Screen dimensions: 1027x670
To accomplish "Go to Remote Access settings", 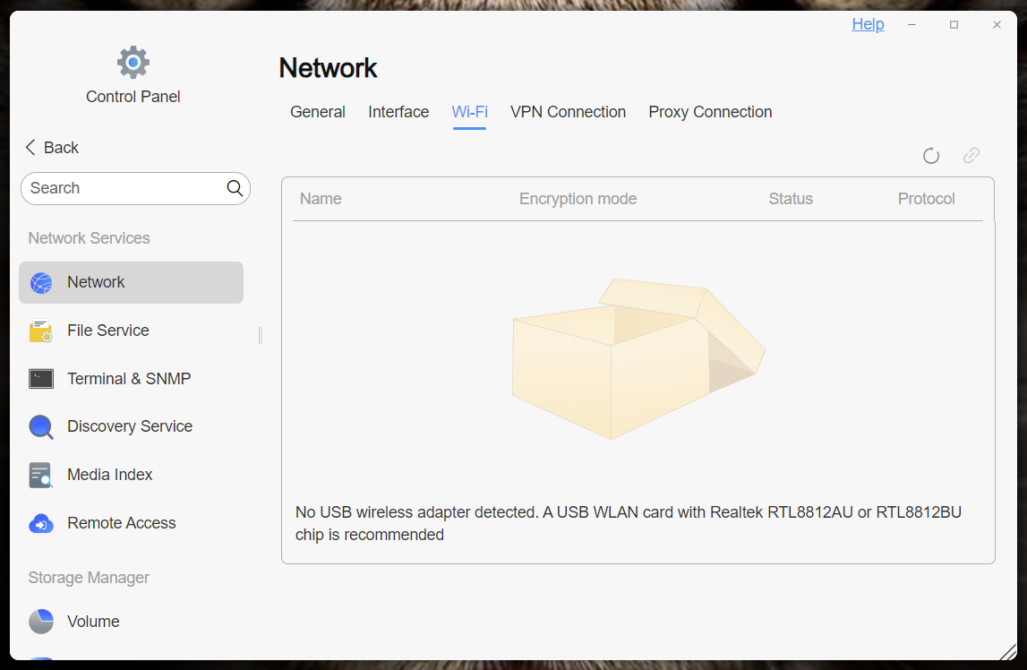I will [131, 523].
